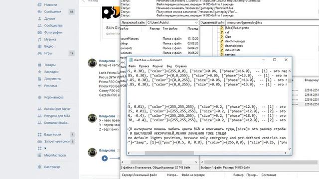319x179 pixels.
Task: Open the Russia Oper Server group icon
Action: click(x=40, y=109)
